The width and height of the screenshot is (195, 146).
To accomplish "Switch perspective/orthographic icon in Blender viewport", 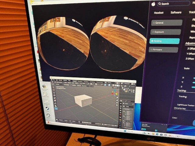I will 117,105.
